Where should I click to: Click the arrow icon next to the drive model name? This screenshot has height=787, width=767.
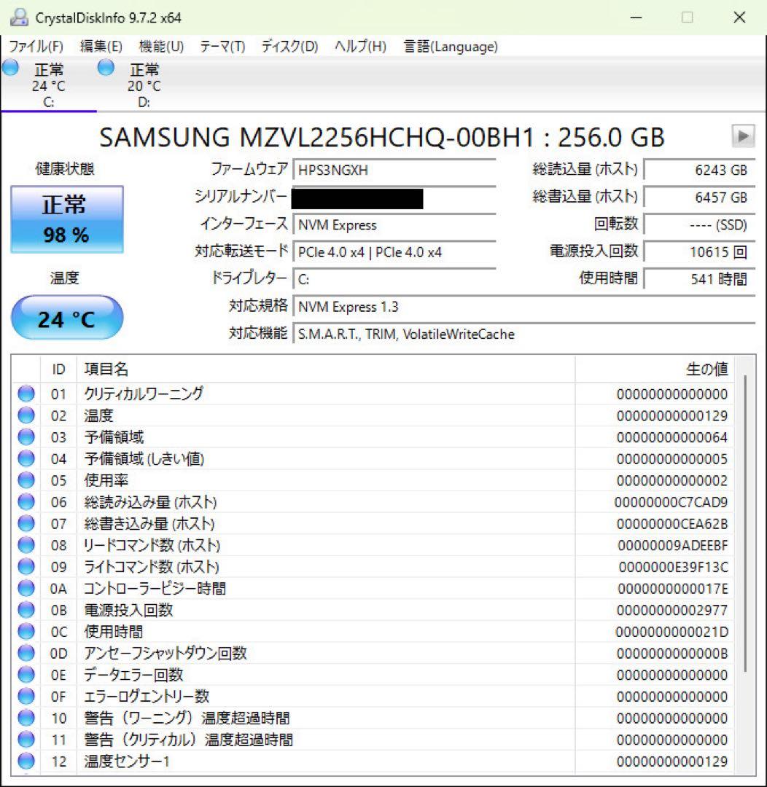tap(744, 136)
